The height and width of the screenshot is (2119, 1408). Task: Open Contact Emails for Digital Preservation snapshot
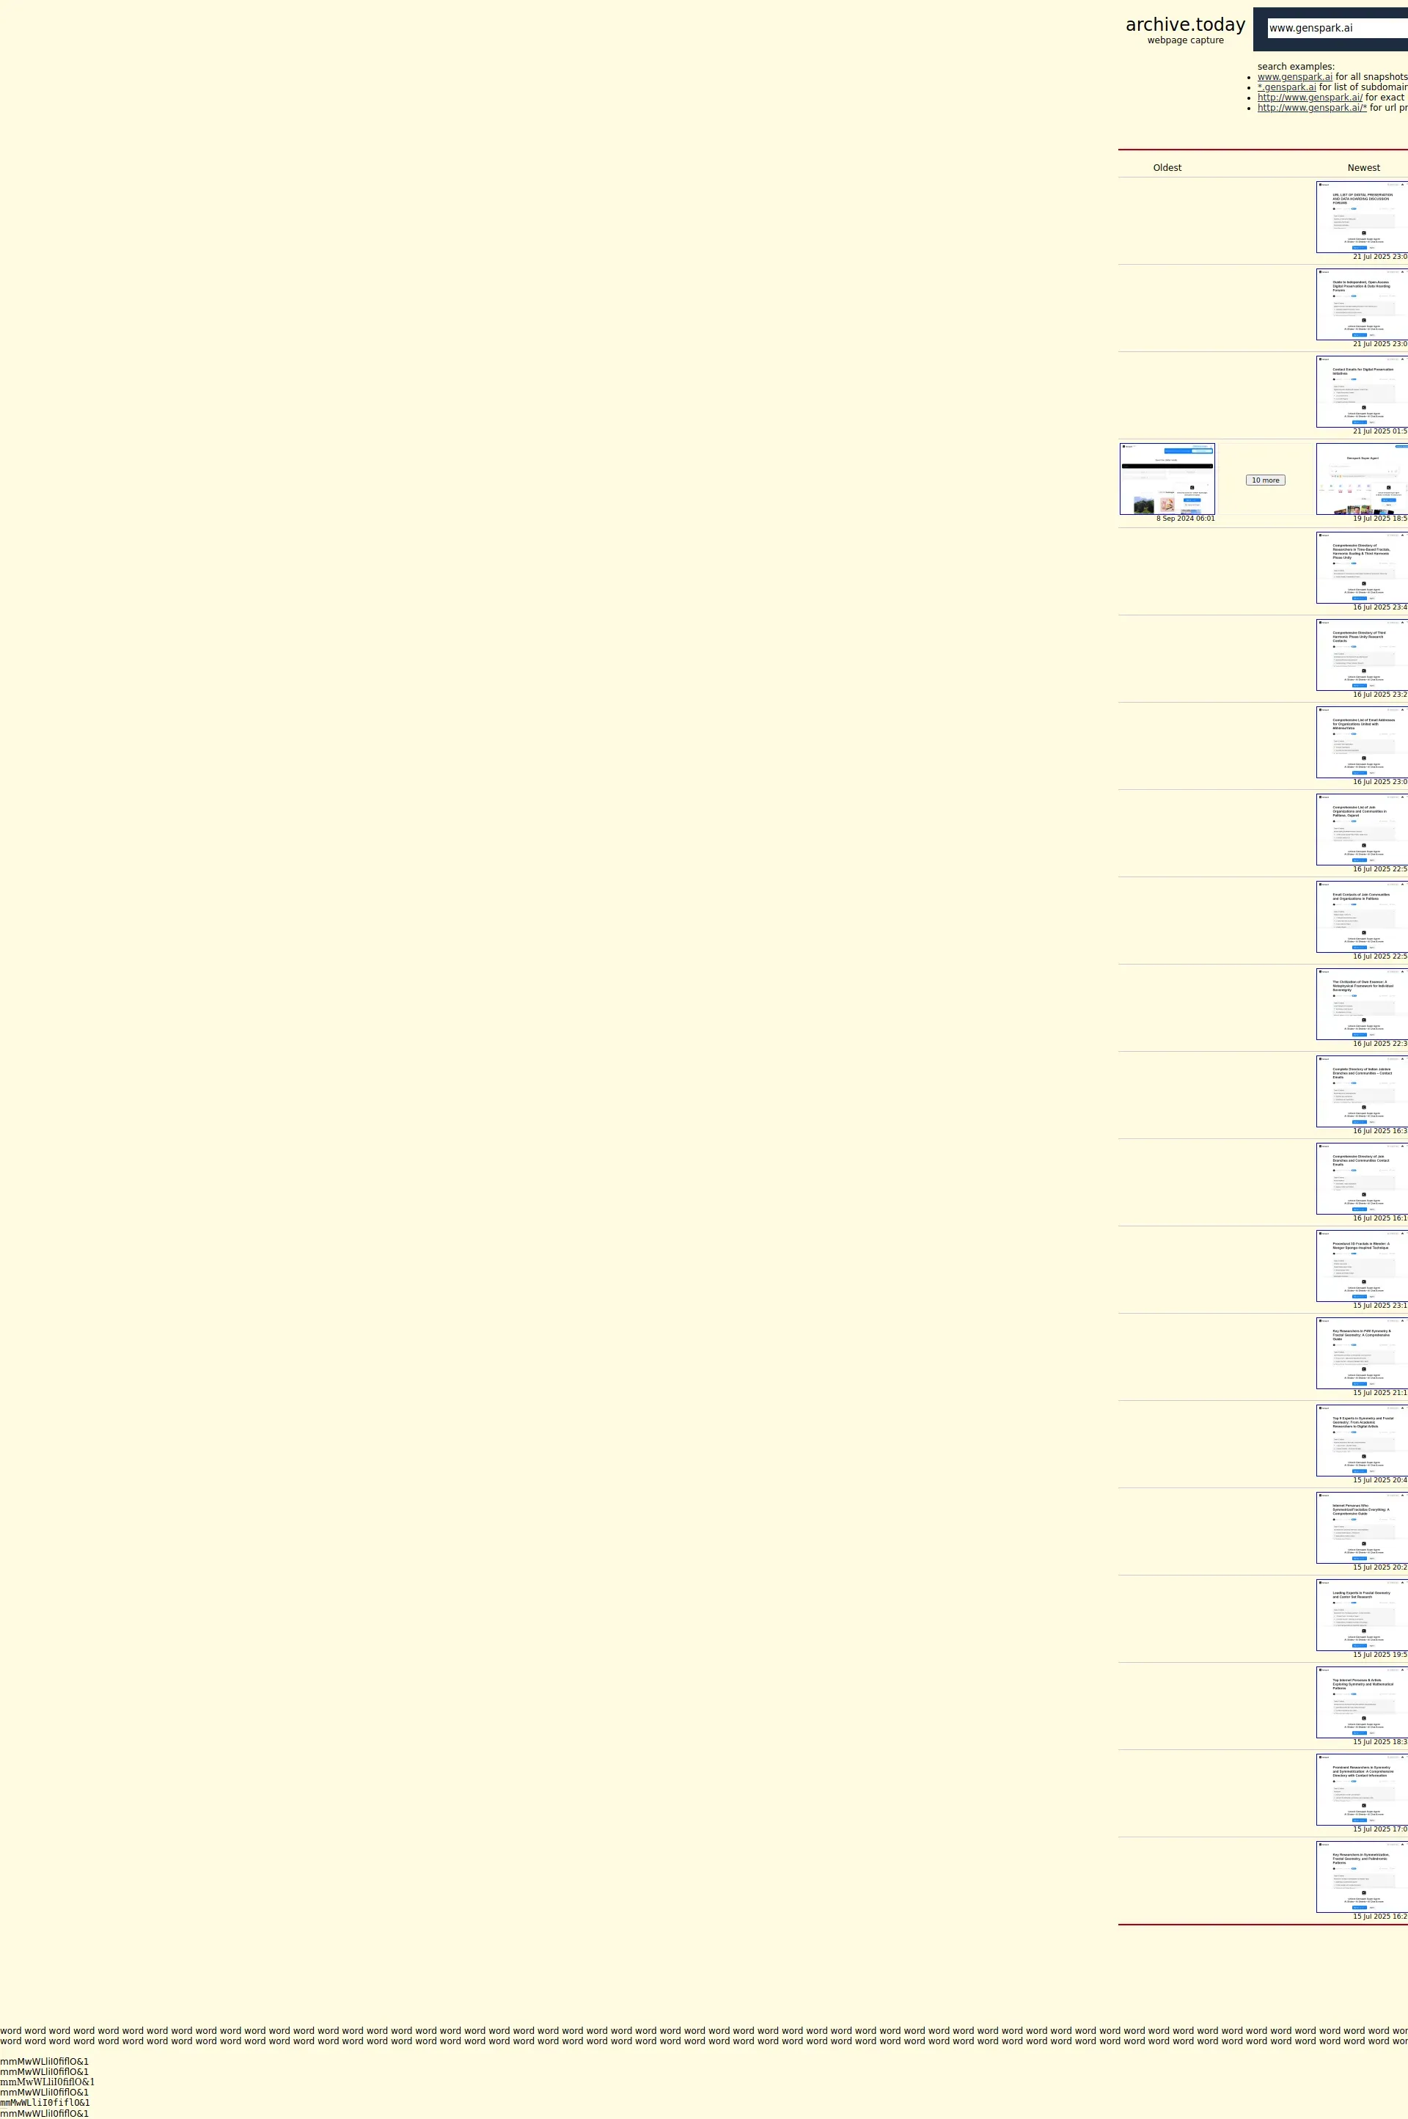pos(1361,392)
